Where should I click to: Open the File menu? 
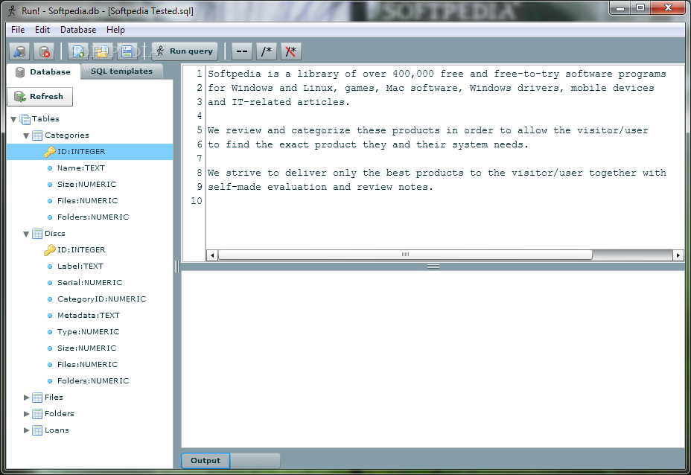[x=18, y=30]
